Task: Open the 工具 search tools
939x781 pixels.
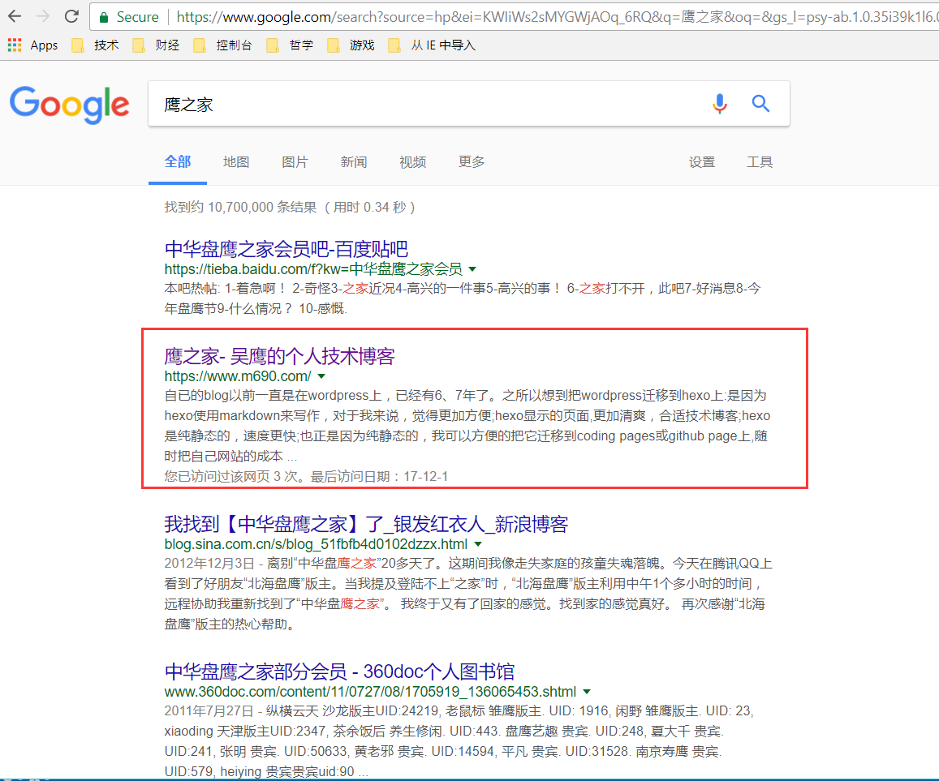Action: pos(760,162)
